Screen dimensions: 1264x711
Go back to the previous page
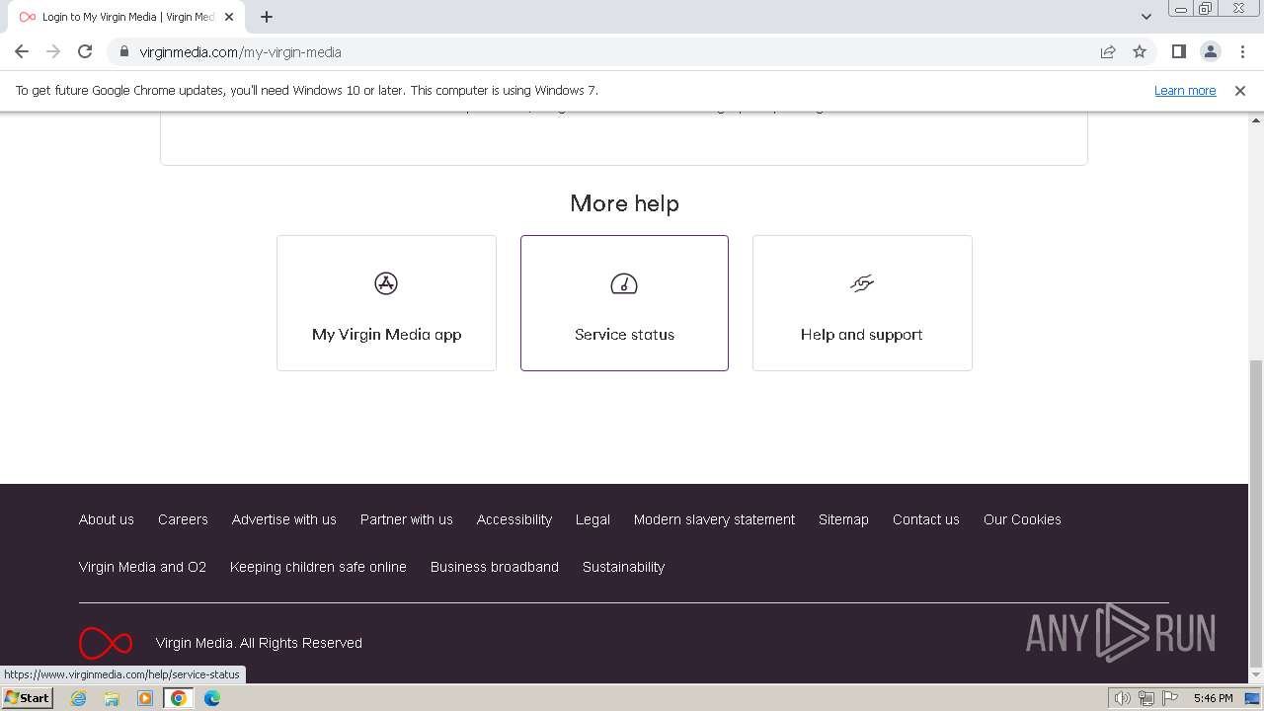[22, 51]
